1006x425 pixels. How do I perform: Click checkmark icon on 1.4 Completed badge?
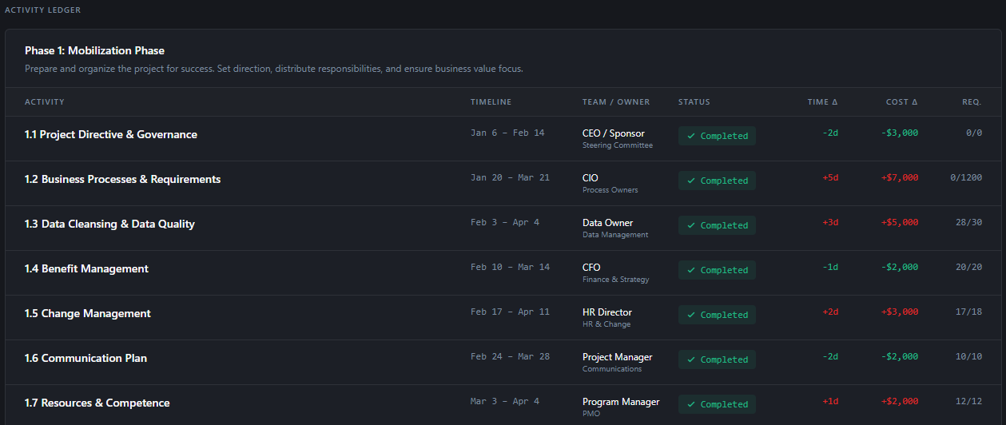[x=690, y=271]
